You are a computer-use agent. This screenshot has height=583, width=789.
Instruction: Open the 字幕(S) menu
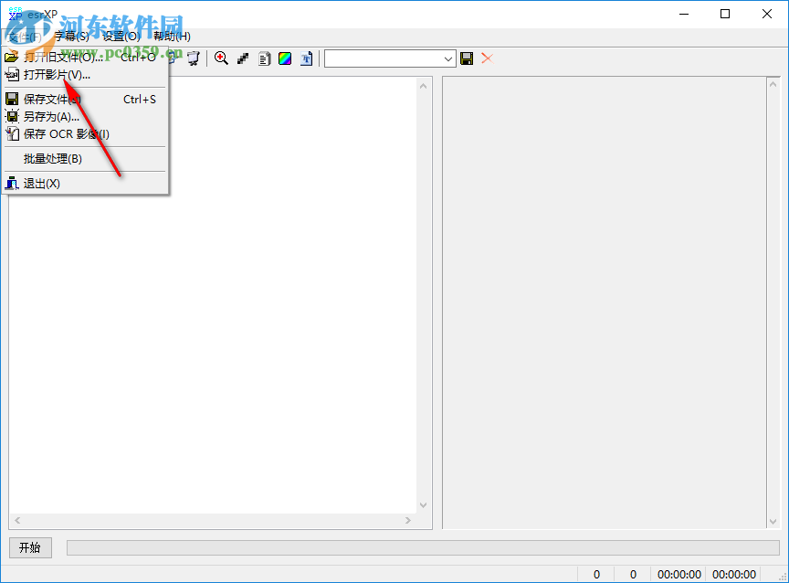71,37
